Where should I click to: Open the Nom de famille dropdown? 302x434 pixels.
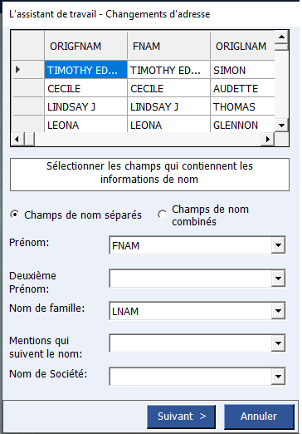(x=278, y=311)
